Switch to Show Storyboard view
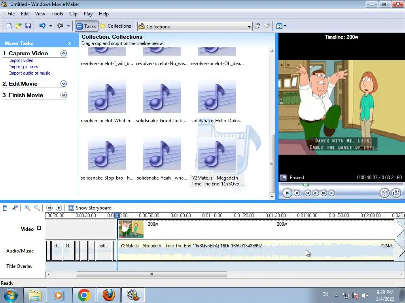Viewport: 405px width, 303px height. 90,208
